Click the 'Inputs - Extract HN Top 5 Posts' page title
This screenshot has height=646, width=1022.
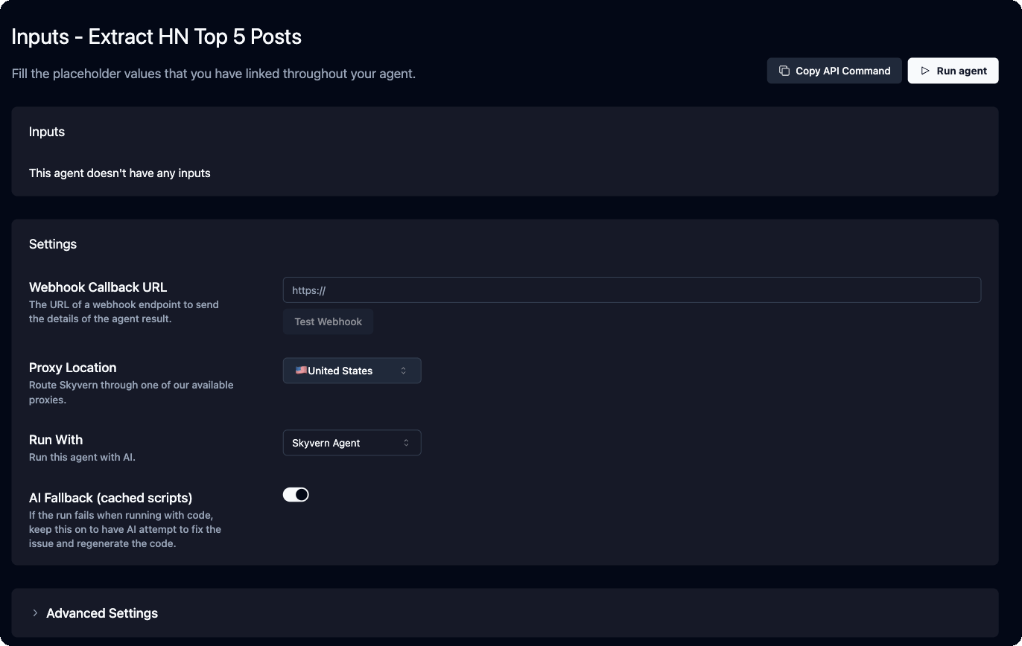(156, 36)
